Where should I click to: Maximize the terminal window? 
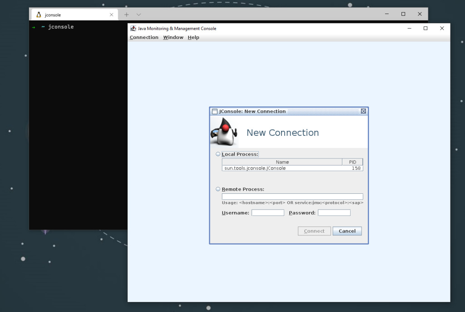point(403,14)
